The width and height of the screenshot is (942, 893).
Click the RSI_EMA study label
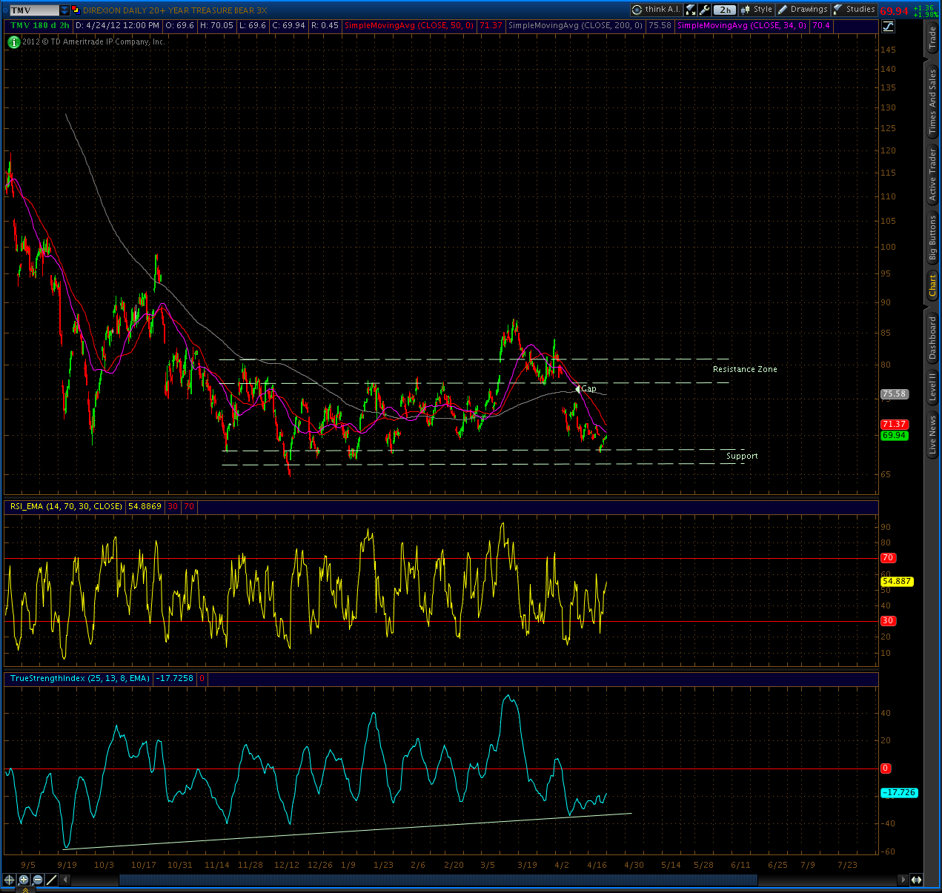click(x=66, y=506)
